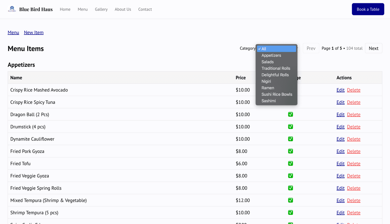Click the green image check for Fried Tofu

290,163
